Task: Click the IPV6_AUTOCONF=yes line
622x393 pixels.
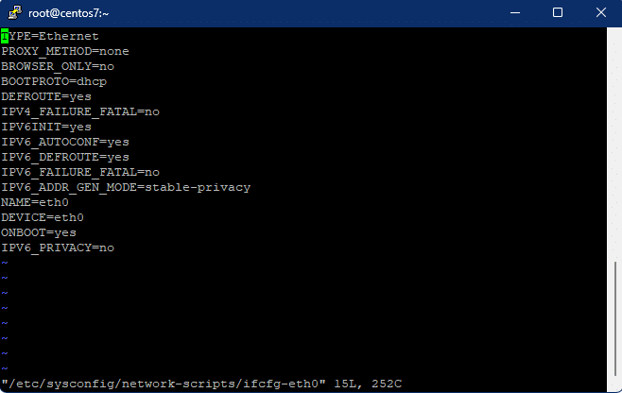Action: pos(65,142)
